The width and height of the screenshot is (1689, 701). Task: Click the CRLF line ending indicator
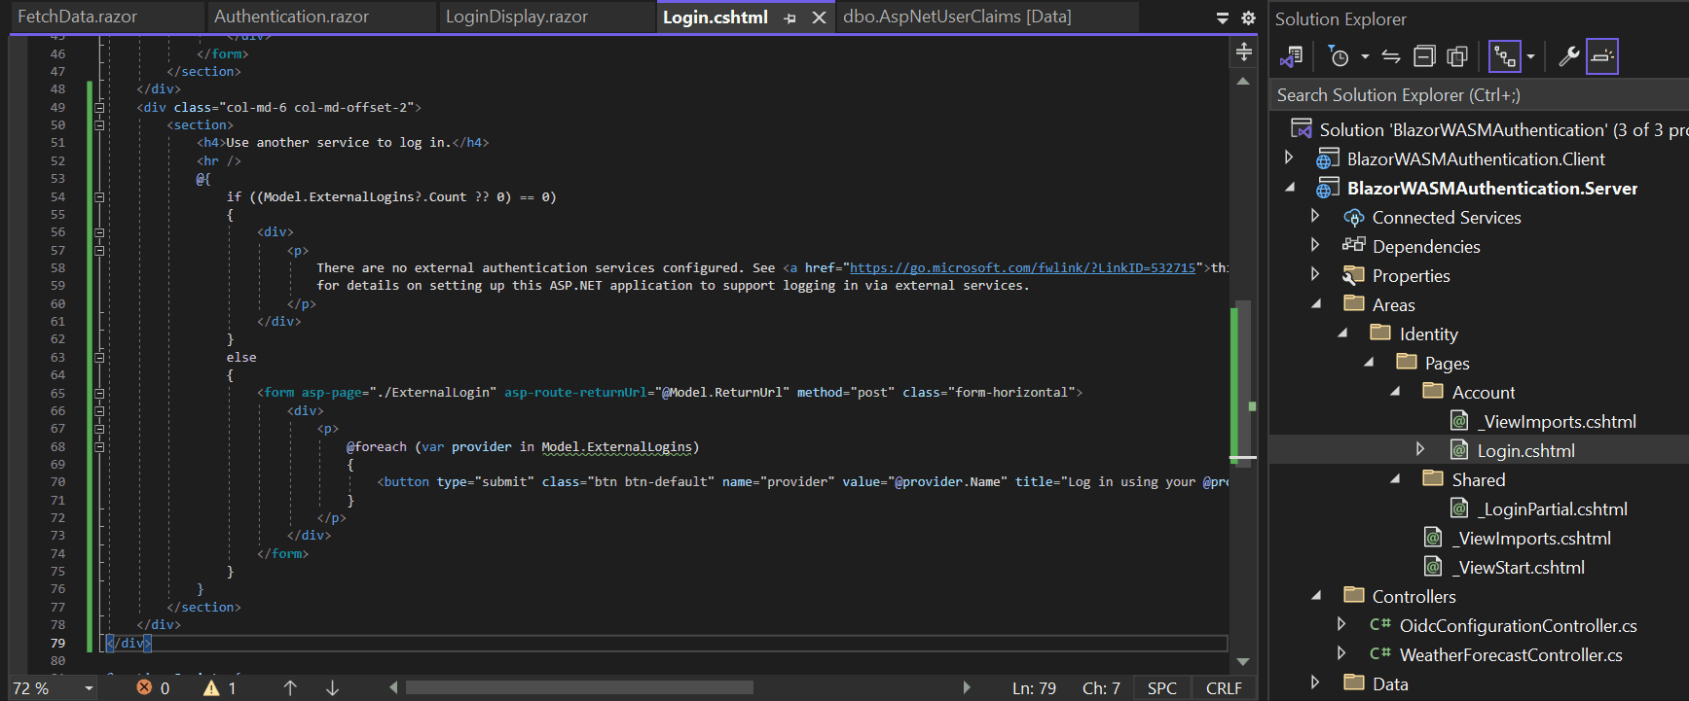1224,688
